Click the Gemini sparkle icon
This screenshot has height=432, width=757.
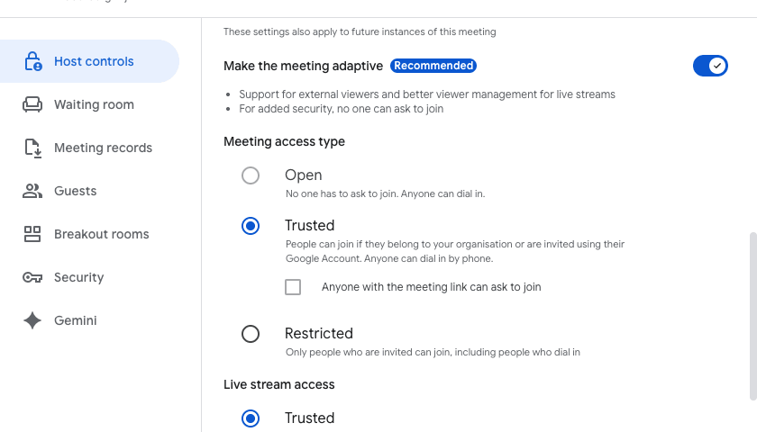click(32, 320)
